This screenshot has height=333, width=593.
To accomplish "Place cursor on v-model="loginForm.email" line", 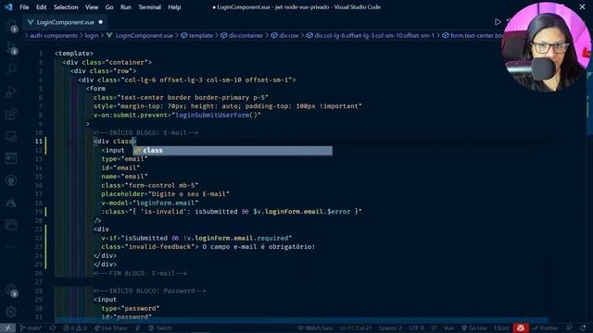I will tap(150, 203).
